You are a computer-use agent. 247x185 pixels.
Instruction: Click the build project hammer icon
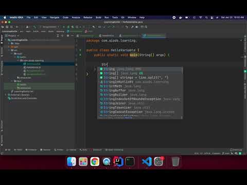point(35,27)
